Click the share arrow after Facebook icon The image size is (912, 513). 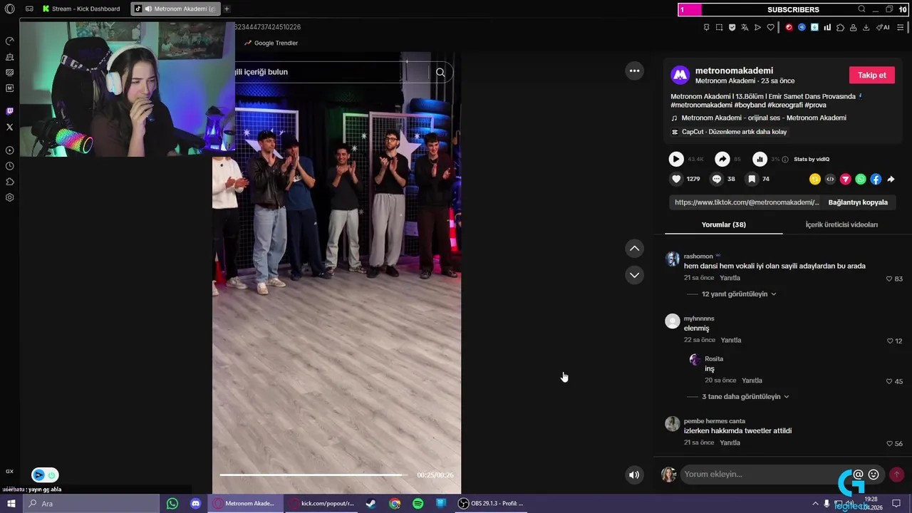(891, 179)
